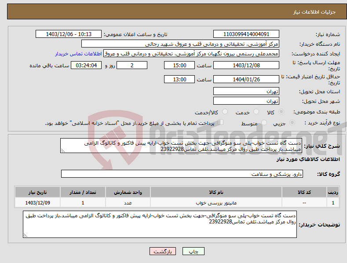
Task: Toggle the اسناد خزانه اسلامی payment checkbox
Action: point(221,122)
